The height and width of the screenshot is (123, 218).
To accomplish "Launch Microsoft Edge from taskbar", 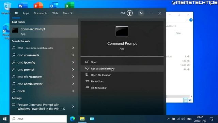I will tap(72, 119).
